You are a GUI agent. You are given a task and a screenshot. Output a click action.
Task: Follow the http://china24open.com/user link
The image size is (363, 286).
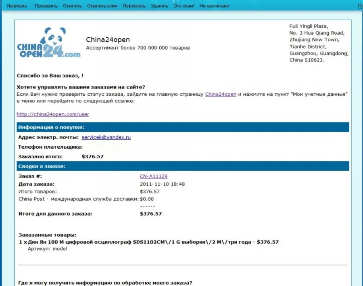pyautogui.click(x=53, y=114)
